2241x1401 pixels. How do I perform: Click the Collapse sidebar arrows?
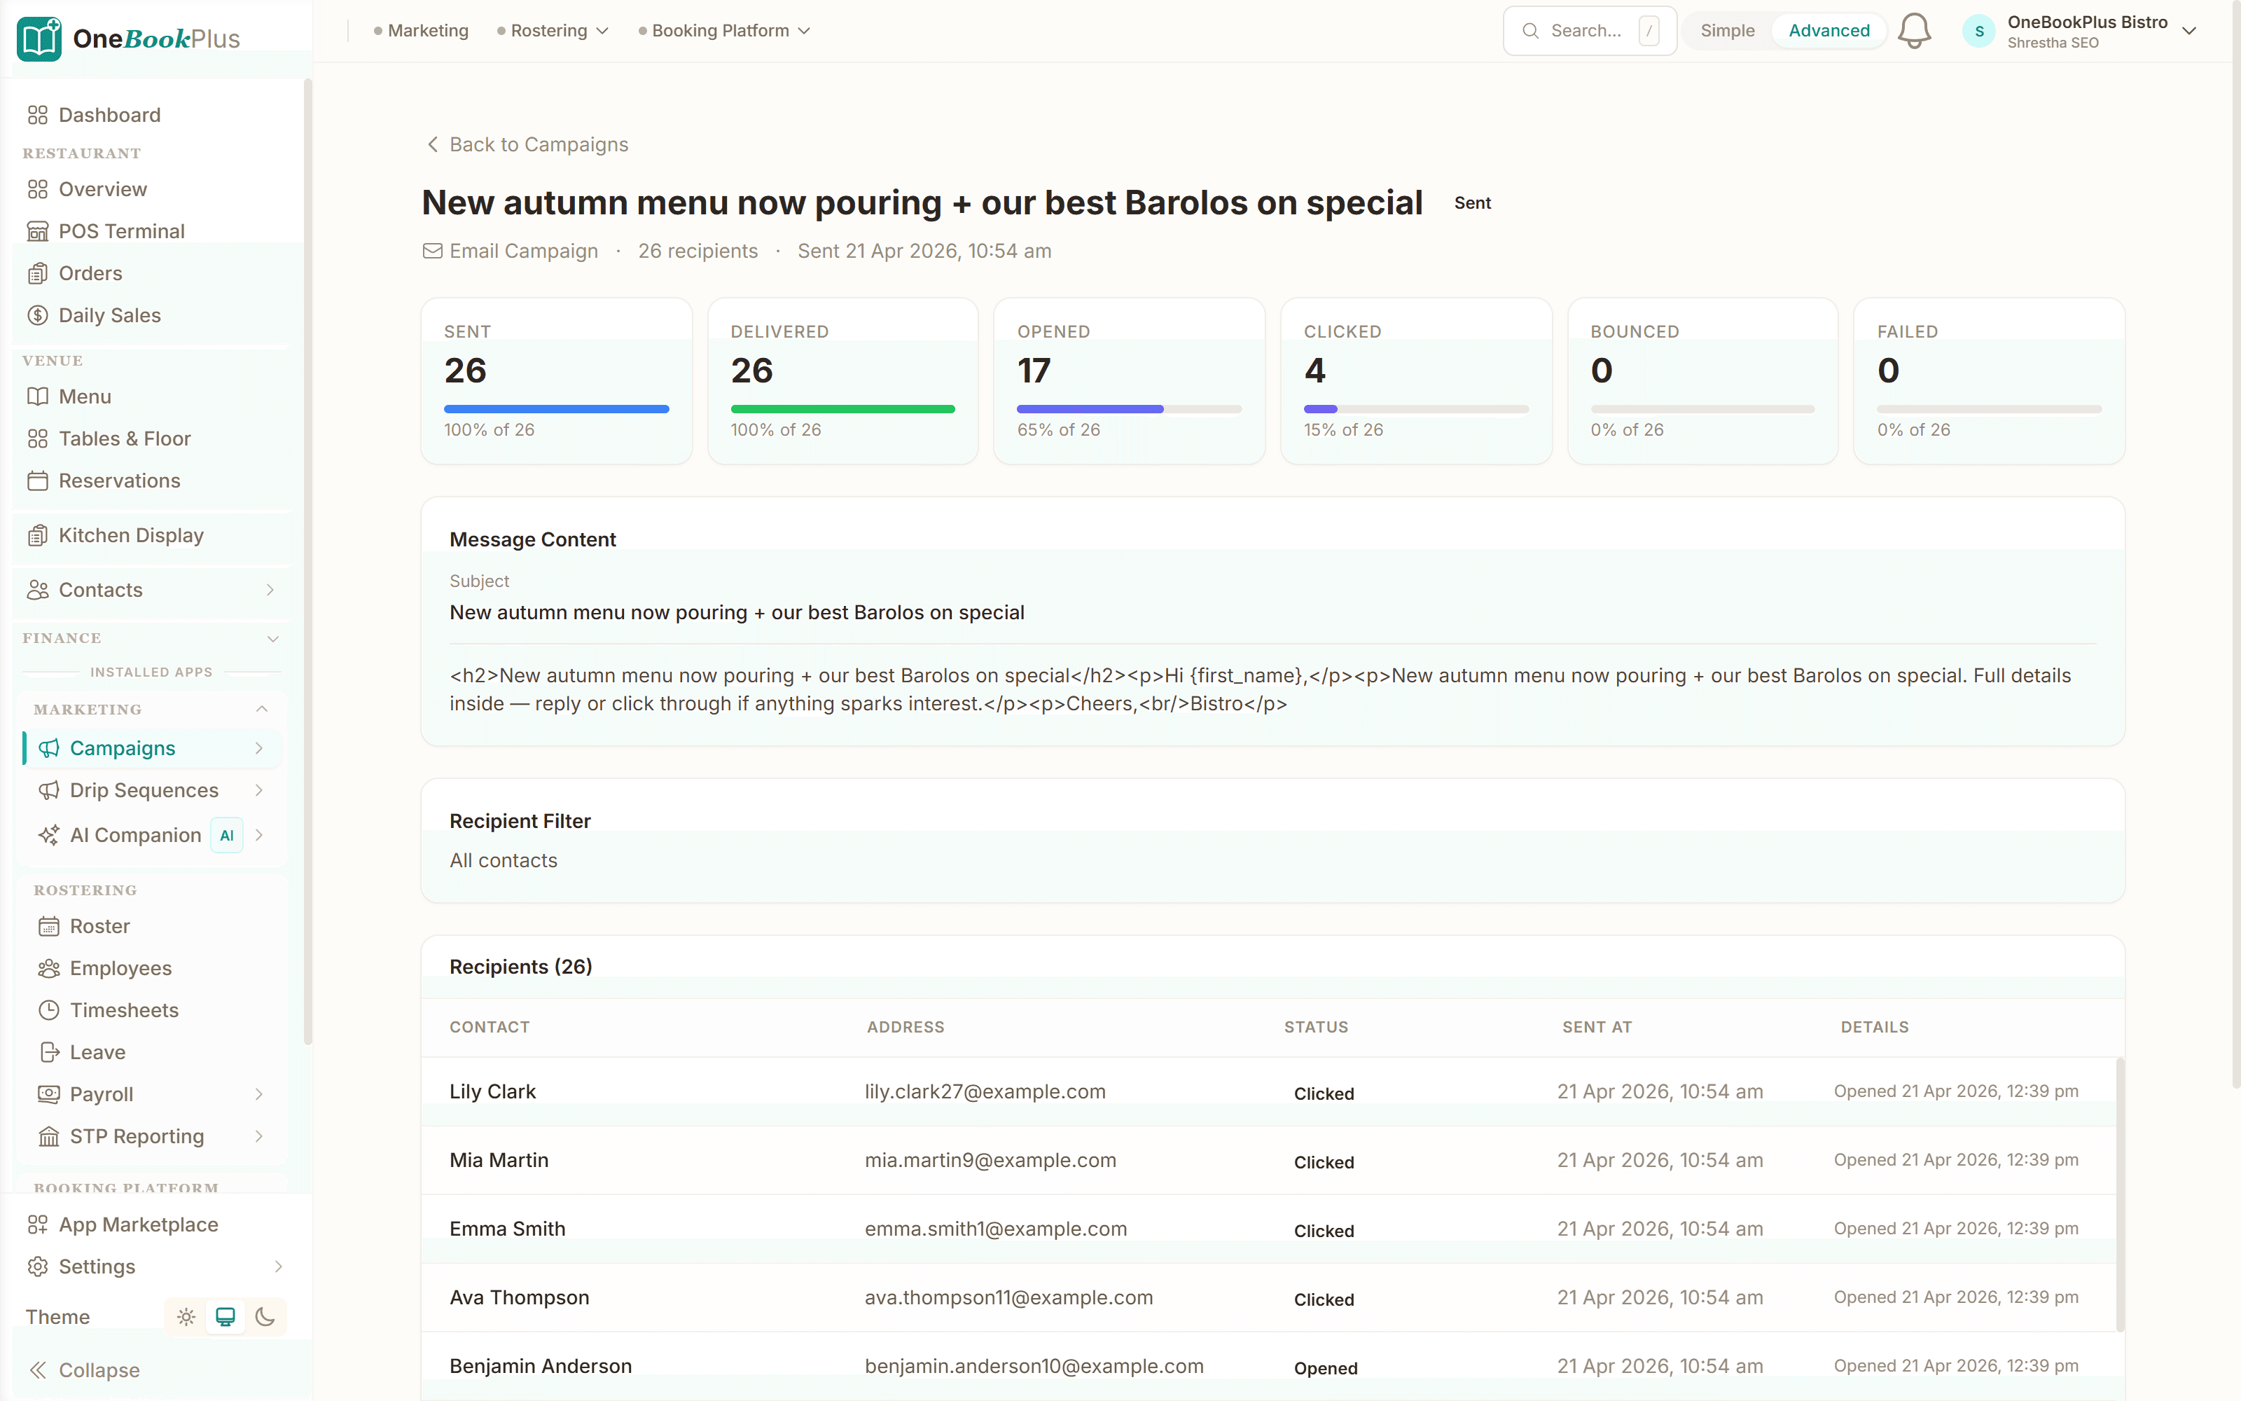[x=38, y=1369]
